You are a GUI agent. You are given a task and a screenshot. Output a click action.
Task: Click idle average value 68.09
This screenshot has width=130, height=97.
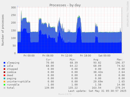point(97,66)
